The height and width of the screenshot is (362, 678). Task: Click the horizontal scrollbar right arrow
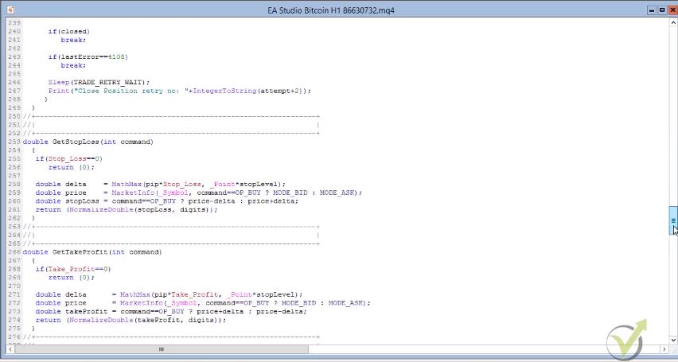(664, 349)
